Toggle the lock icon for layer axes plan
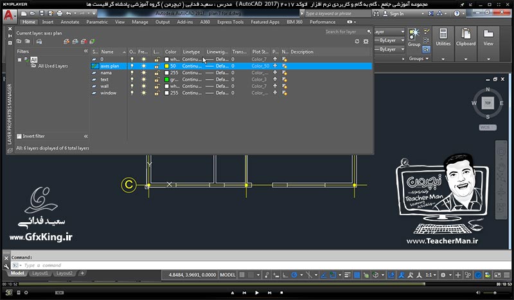The image size is (514, 300). click(157, 66)
